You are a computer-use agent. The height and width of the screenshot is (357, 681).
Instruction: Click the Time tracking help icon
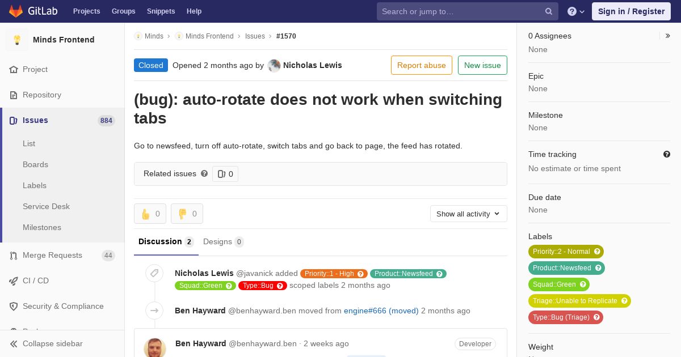667,154
